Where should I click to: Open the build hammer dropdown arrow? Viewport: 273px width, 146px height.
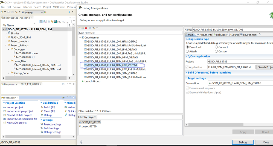pos(19,12)
